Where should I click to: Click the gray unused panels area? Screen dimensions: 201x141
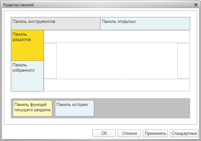pyautogui.click(x=141, y=108)
